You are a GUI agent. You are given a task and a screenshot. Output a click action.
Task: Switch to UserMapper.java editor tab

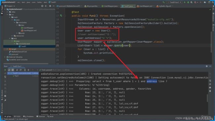(110, 6)
